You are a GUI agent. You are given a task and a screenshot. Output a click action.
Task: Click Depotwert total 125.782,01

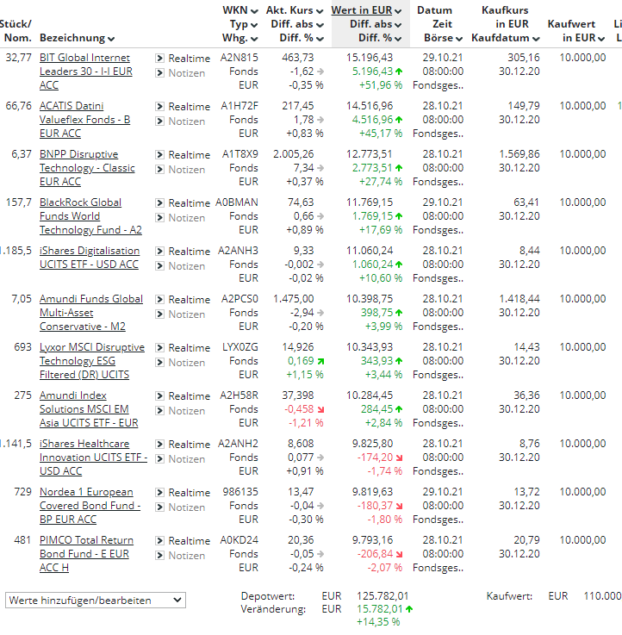click(383, 595)
